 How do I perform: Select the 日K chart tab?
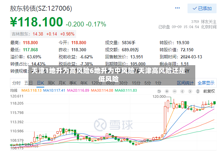tap(40, 83)
